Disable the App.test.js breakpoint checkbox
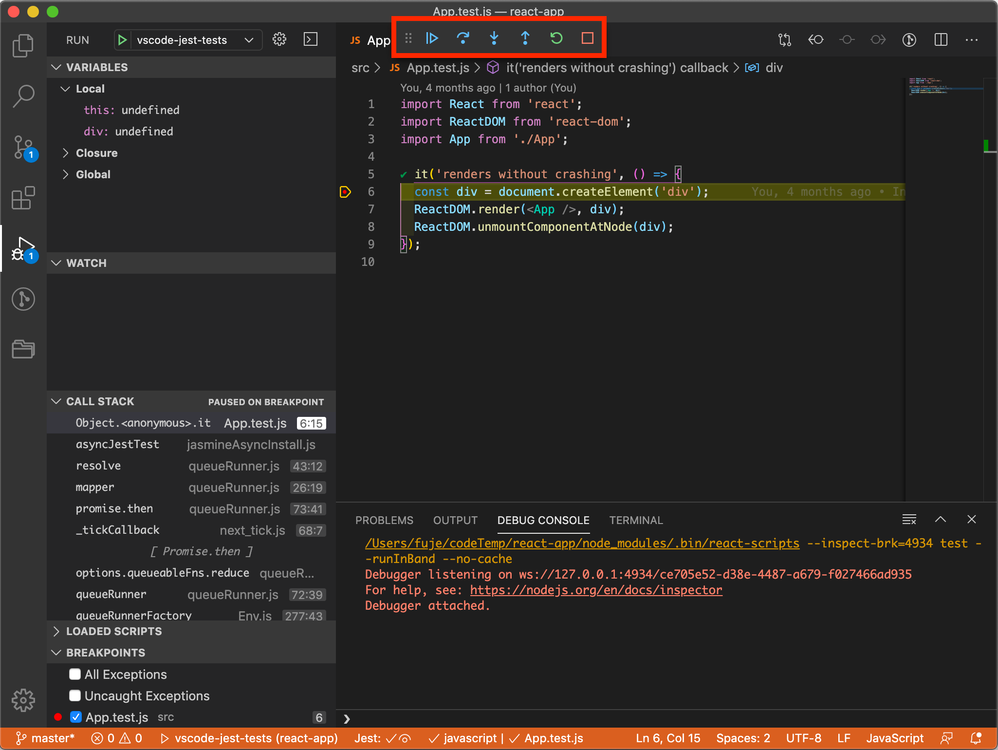Screen dimensions: 998x750 tap(76, 717)
